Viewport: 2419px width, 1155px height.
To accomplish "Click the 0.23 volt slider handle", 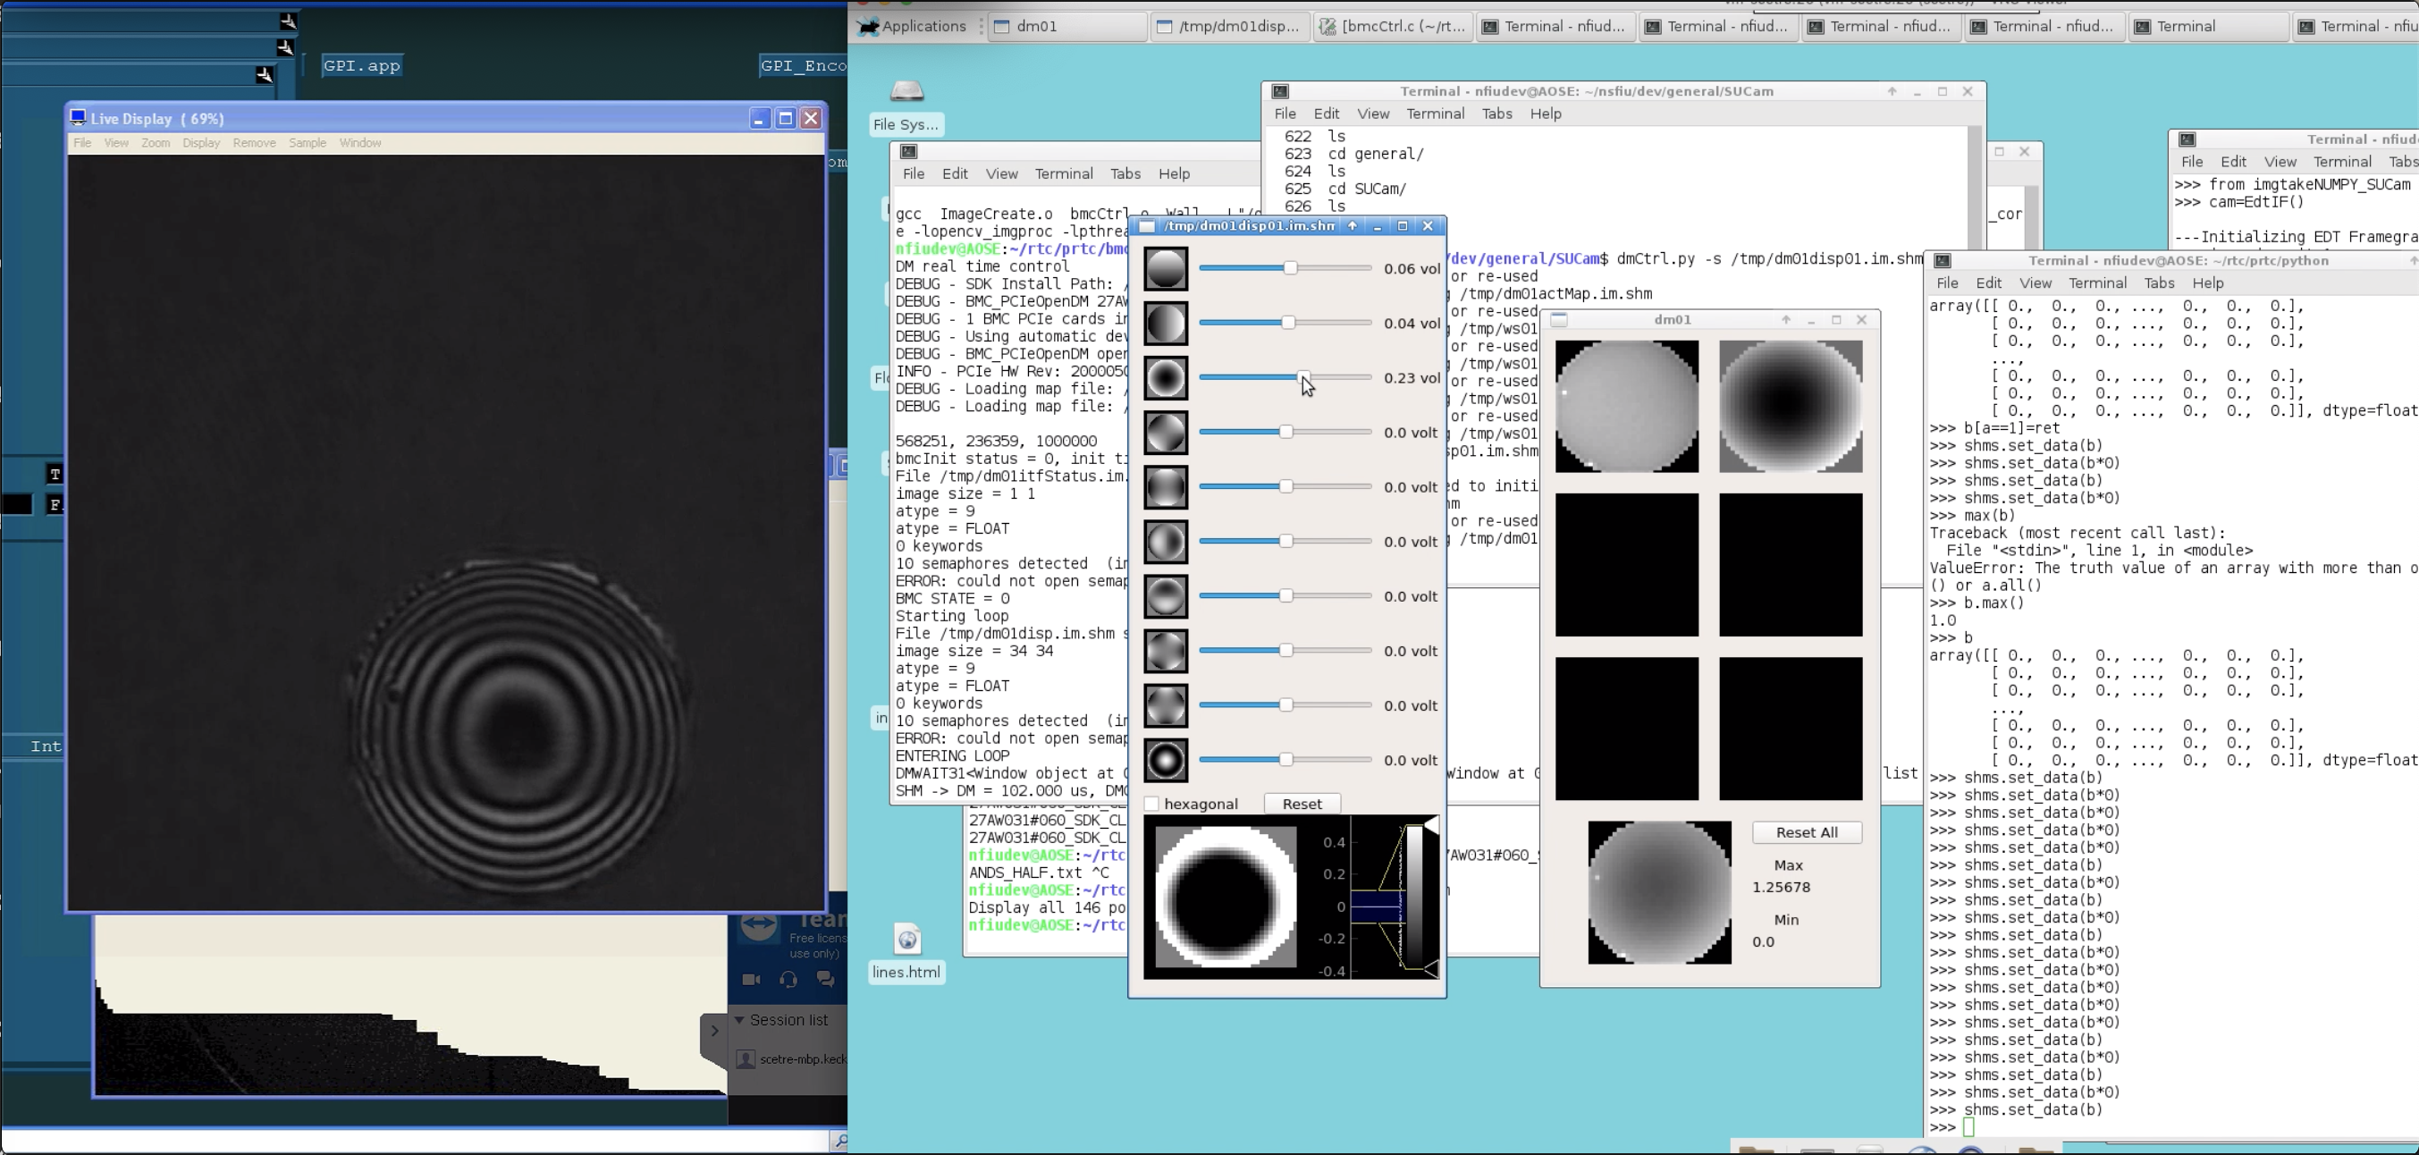I will [x=1304, y=377].
